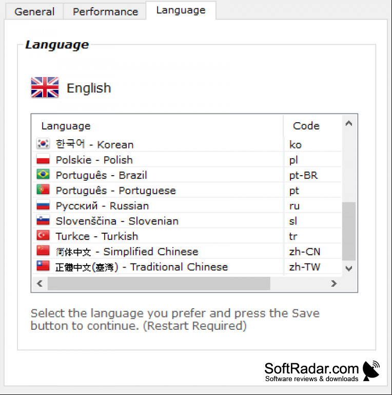
Task: Click the British flag next to English
Action: pyautogui.click(x=45, y=87)
